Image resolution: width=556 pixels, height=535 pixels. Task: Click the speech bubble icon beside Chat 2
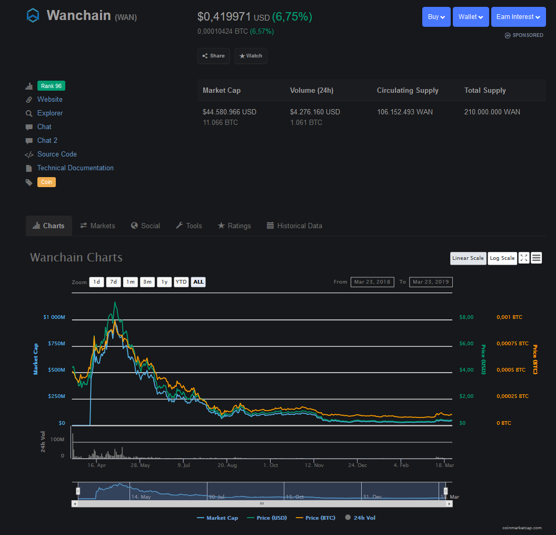pyautogui.click(x=29, y=141)
